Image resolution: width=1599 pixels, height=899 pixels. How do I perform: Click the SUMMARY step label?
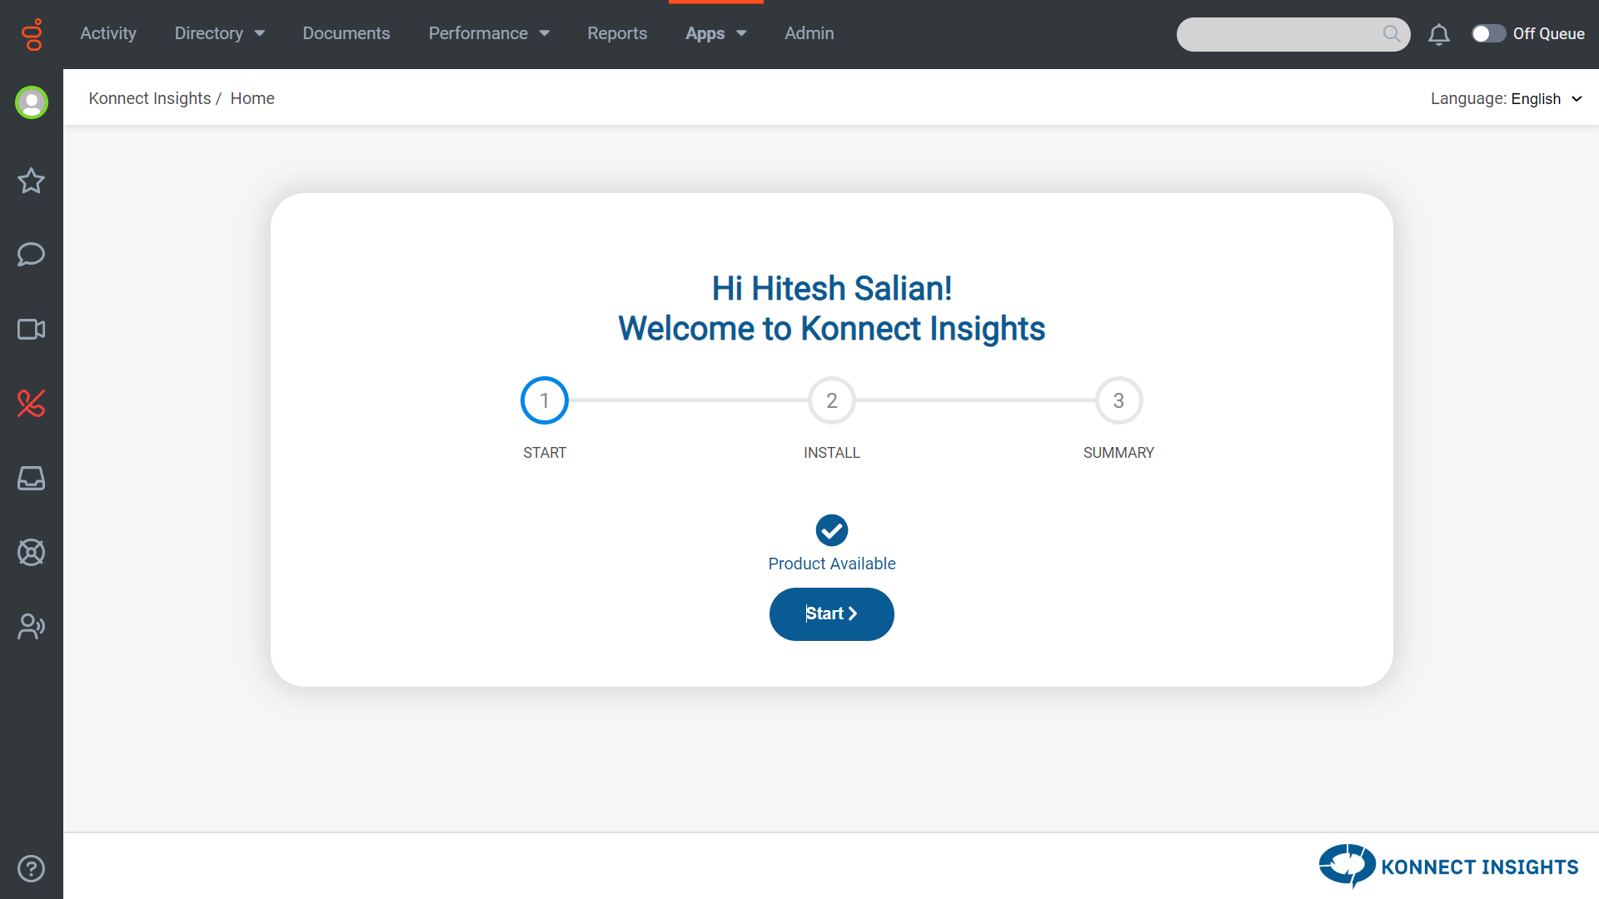1119,453
